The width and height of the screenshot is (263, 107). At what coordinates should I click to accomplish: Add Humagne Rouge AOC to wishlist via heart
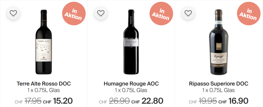(x=101, y=13)
